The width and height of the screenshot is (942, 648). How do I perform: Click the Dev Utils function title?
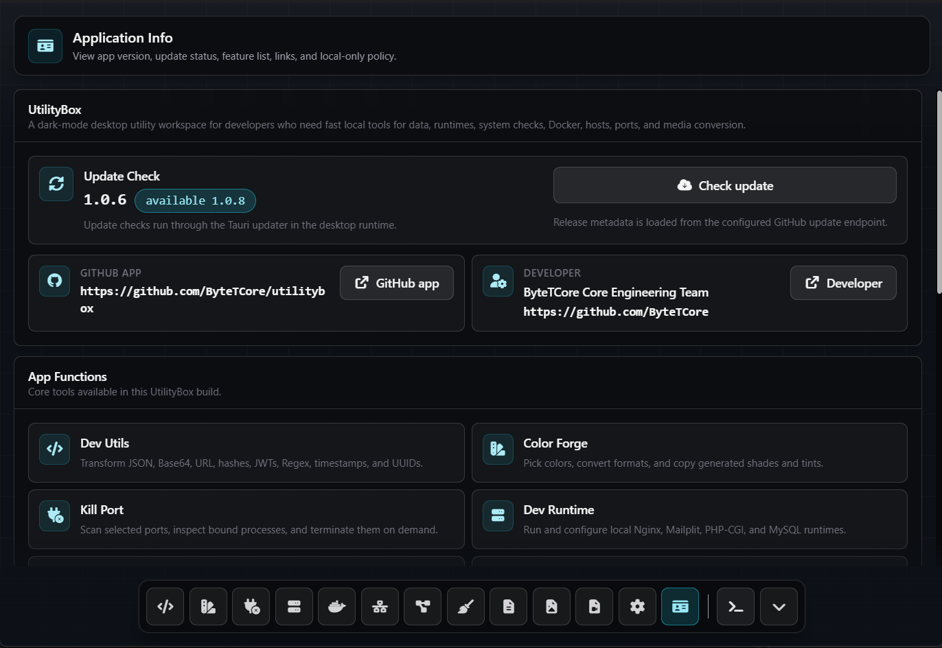point(104,443)
